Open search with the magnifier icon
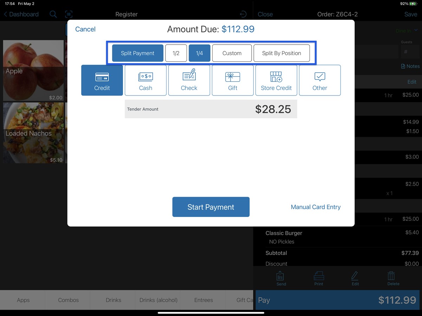 pyautogui.click(x=53, y=14)
